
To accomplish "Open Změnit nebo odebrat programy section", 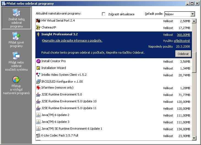I will click(17, 18).
